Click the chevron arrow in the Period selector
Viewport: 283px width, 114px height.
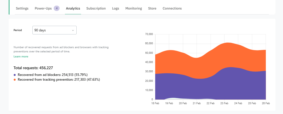pyautogui.click(x=73, y=30)
